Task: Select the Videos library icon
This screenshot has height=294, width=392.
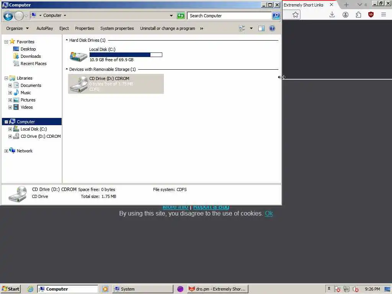Action: click(16, 107)
